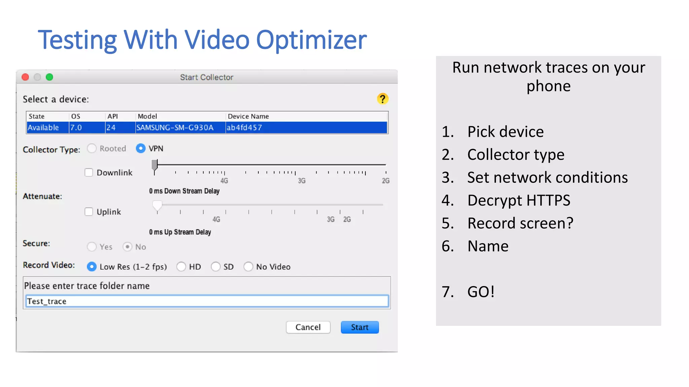Select the VPN collector type

tap(141, 148)
